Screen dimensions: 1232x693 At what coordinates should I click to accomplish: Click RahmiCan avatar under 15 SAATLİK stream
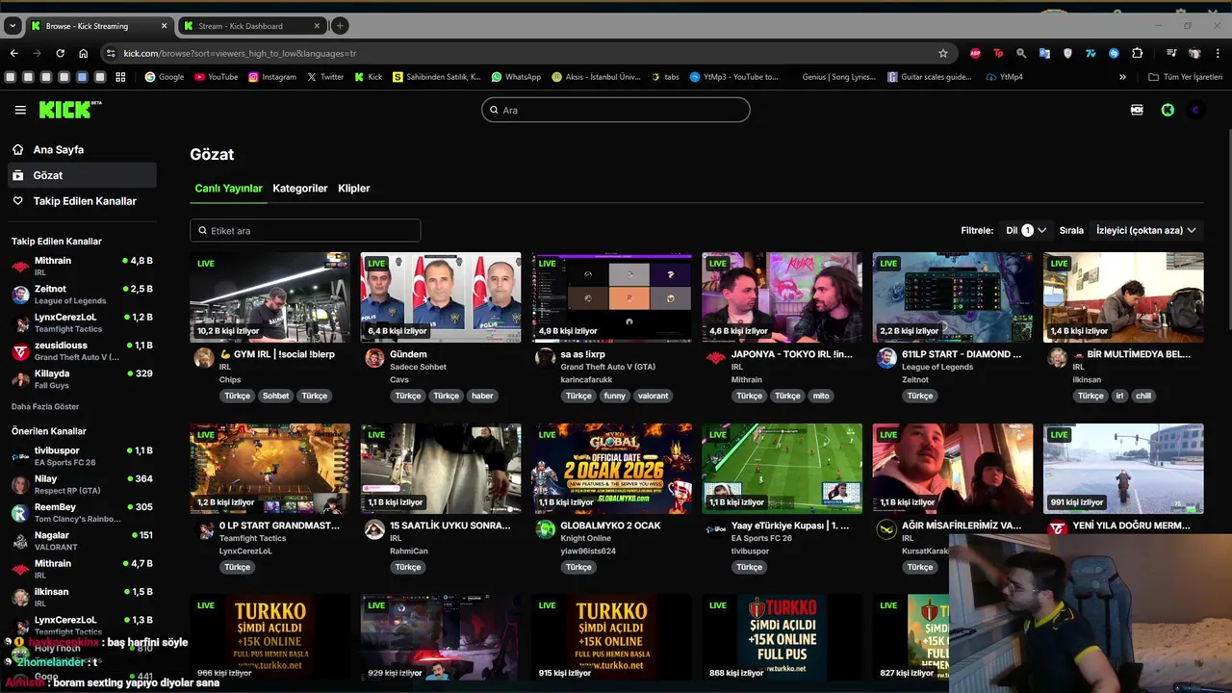pos(374,529)
